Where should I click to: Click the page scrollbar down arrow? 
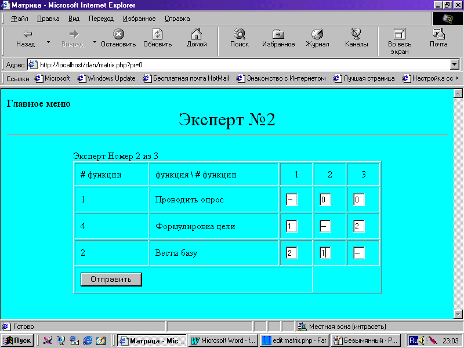pyautogui.click(x=458, y=314)
